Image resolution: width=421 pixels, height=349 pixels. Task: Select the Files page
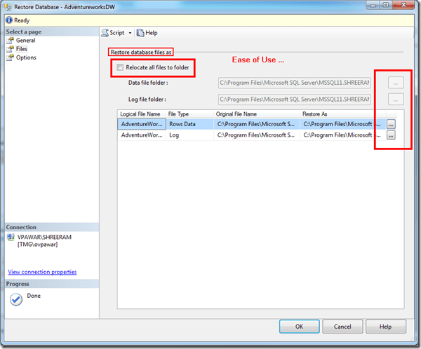[21, 49]
